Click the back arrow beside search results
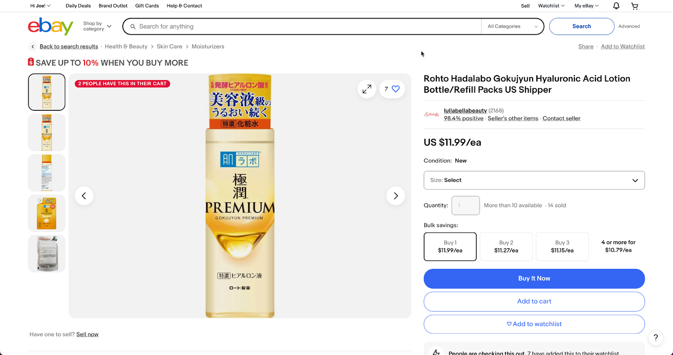673x355 pixels. [33, 47]
